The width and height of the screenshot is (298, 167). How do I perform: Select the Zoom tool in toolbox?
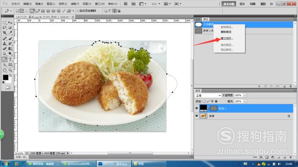(10, 70)
